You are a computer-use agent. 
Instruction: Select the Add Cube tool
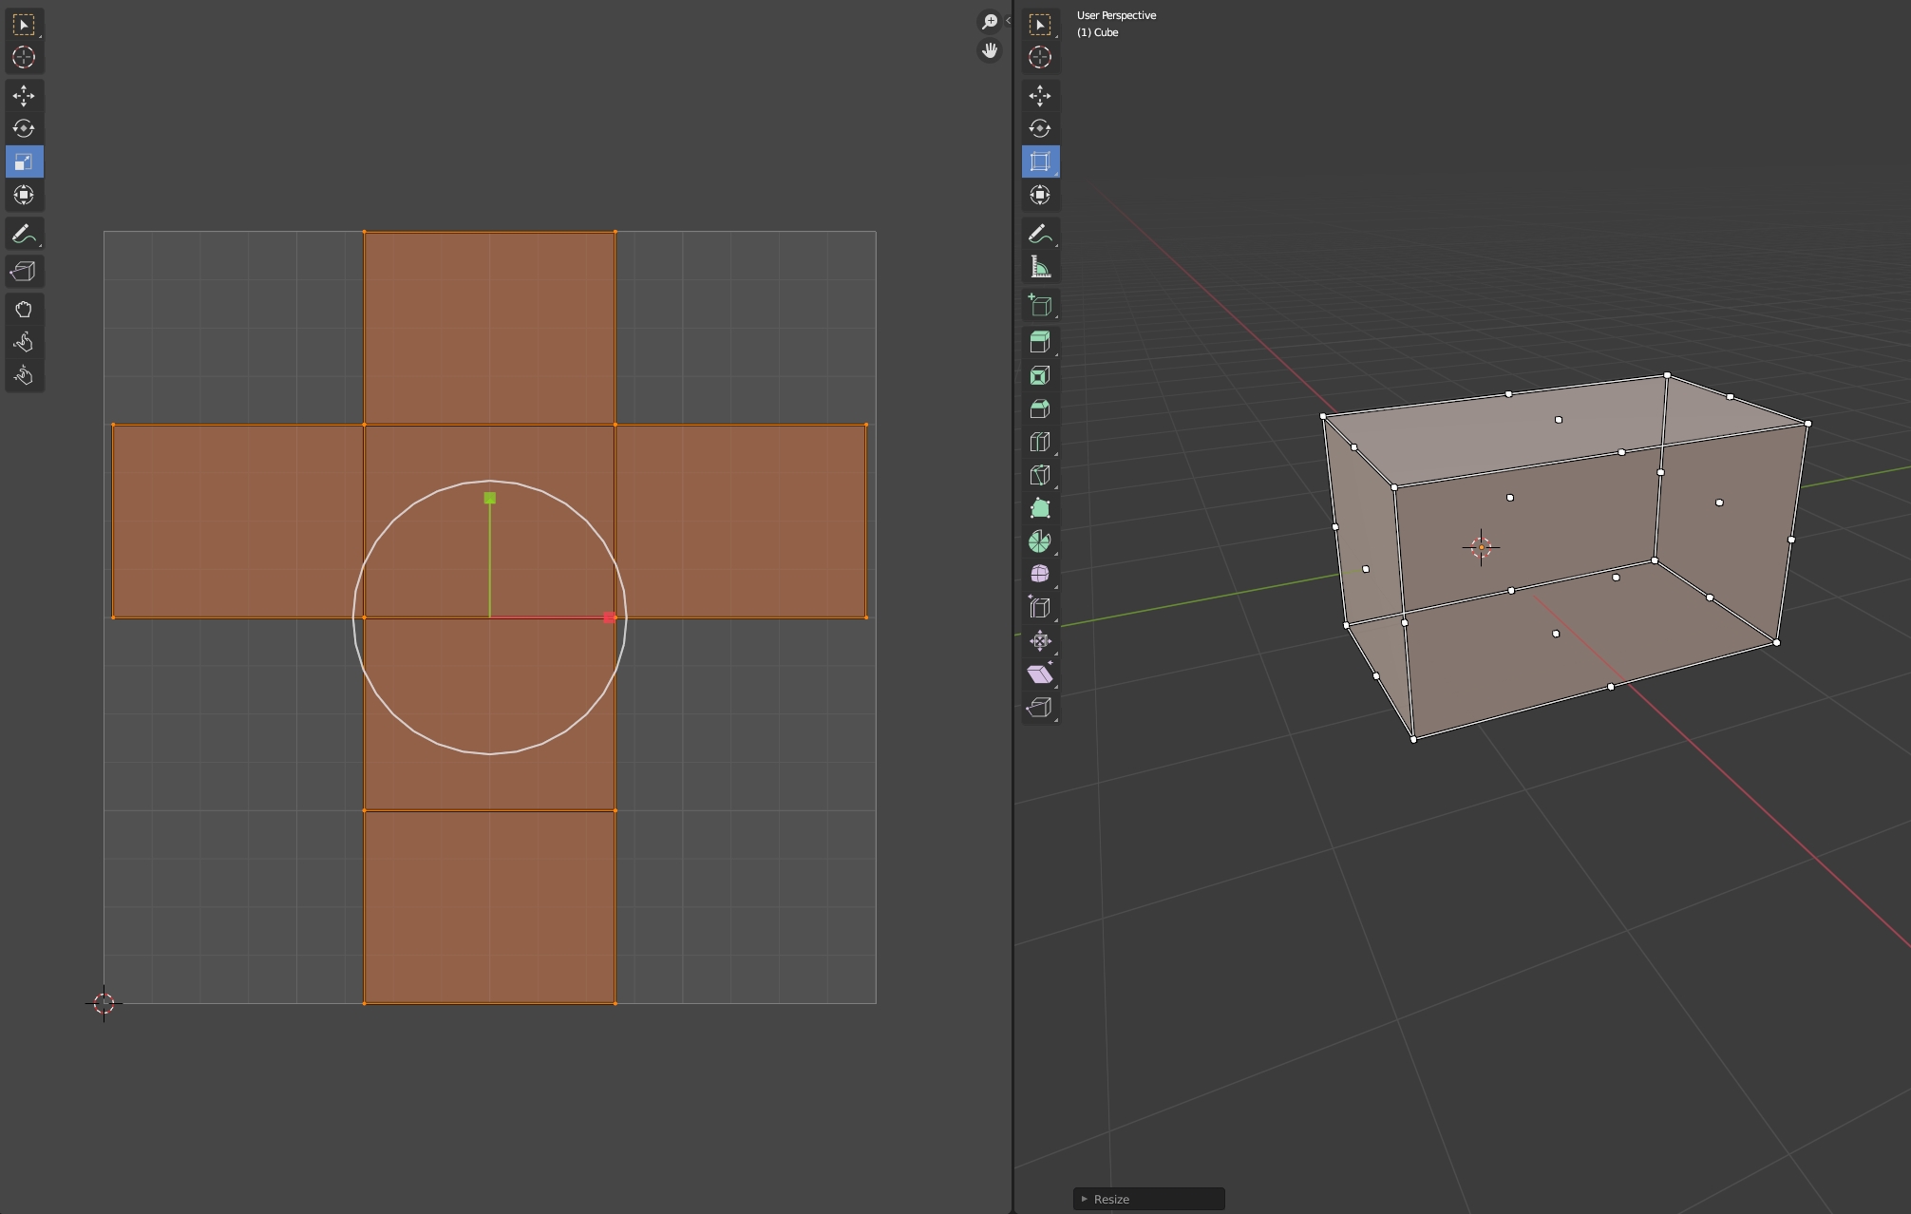1040,305
